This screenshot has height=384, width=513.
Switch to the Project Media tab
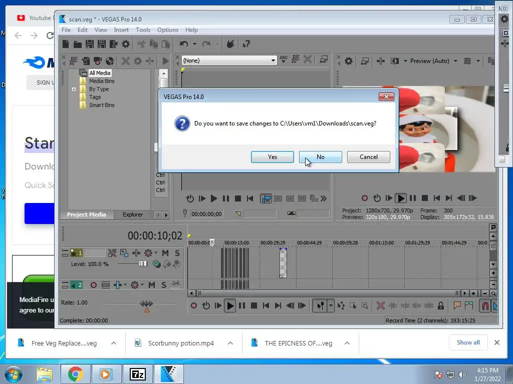pos(86,214)
